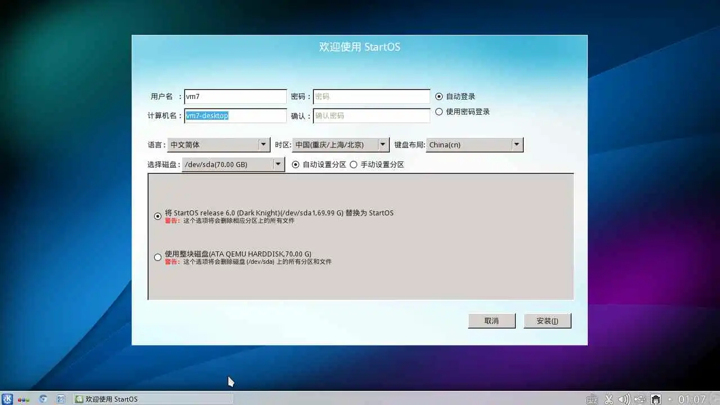Click the 欢迎使用 StartOS title text
720x405 pixels.
click(x=360, y=47)
